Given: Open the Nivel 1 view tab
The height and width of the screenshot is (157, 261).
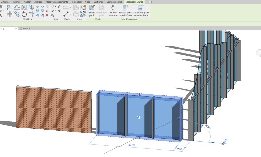Looking at the screenshot, I should pyautogui.click(x=26, y=29).
